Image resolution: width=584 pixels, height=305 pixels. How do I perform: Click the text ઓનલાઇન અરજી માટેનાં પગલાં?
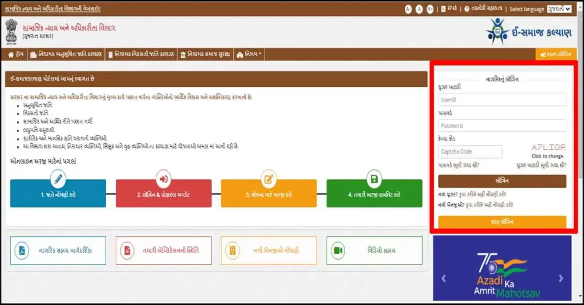pyautogui.click(x=43, y=161)
